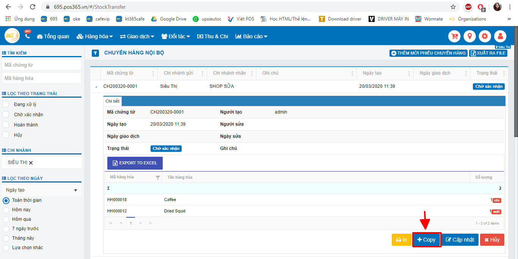The width and height of the screenshot is (518, 259).
Task: Remove the SIÊU THỊ branch tag
Action: 31,163
